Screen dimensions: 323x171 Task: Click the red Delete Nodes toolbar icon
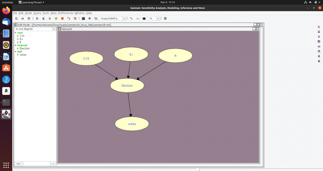coord(62,19)
